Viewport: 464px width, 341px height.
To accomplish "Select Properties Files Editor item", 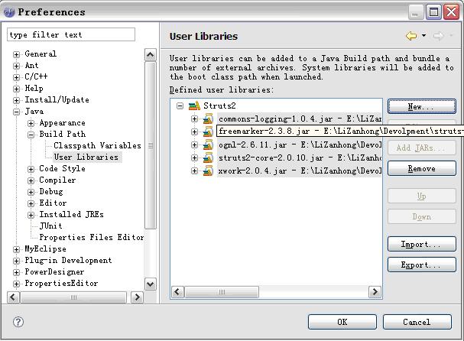I will click(92, 237).
